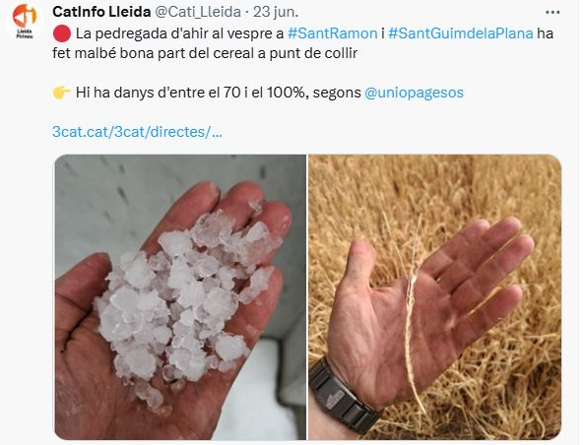Follow the #SantGuimdelaPlana hashtag
Viewport: 583px width, 445px height.
tap(461, 33)
